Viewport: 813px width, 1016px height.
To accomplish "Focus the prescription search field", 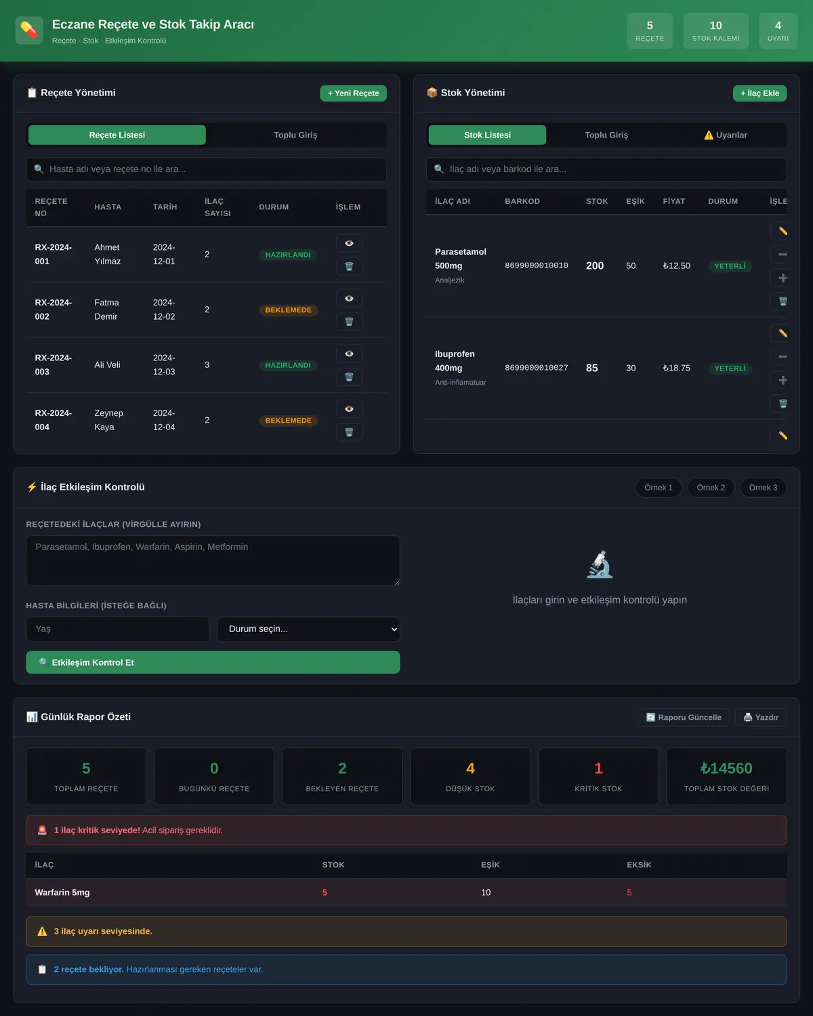I will pyautogui.click(x=207, y=169).
